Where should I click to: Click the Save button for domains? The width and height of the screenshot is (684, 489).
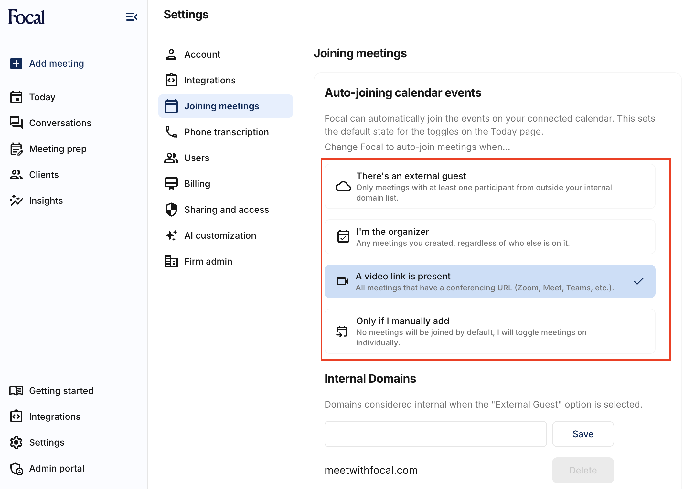582,434
